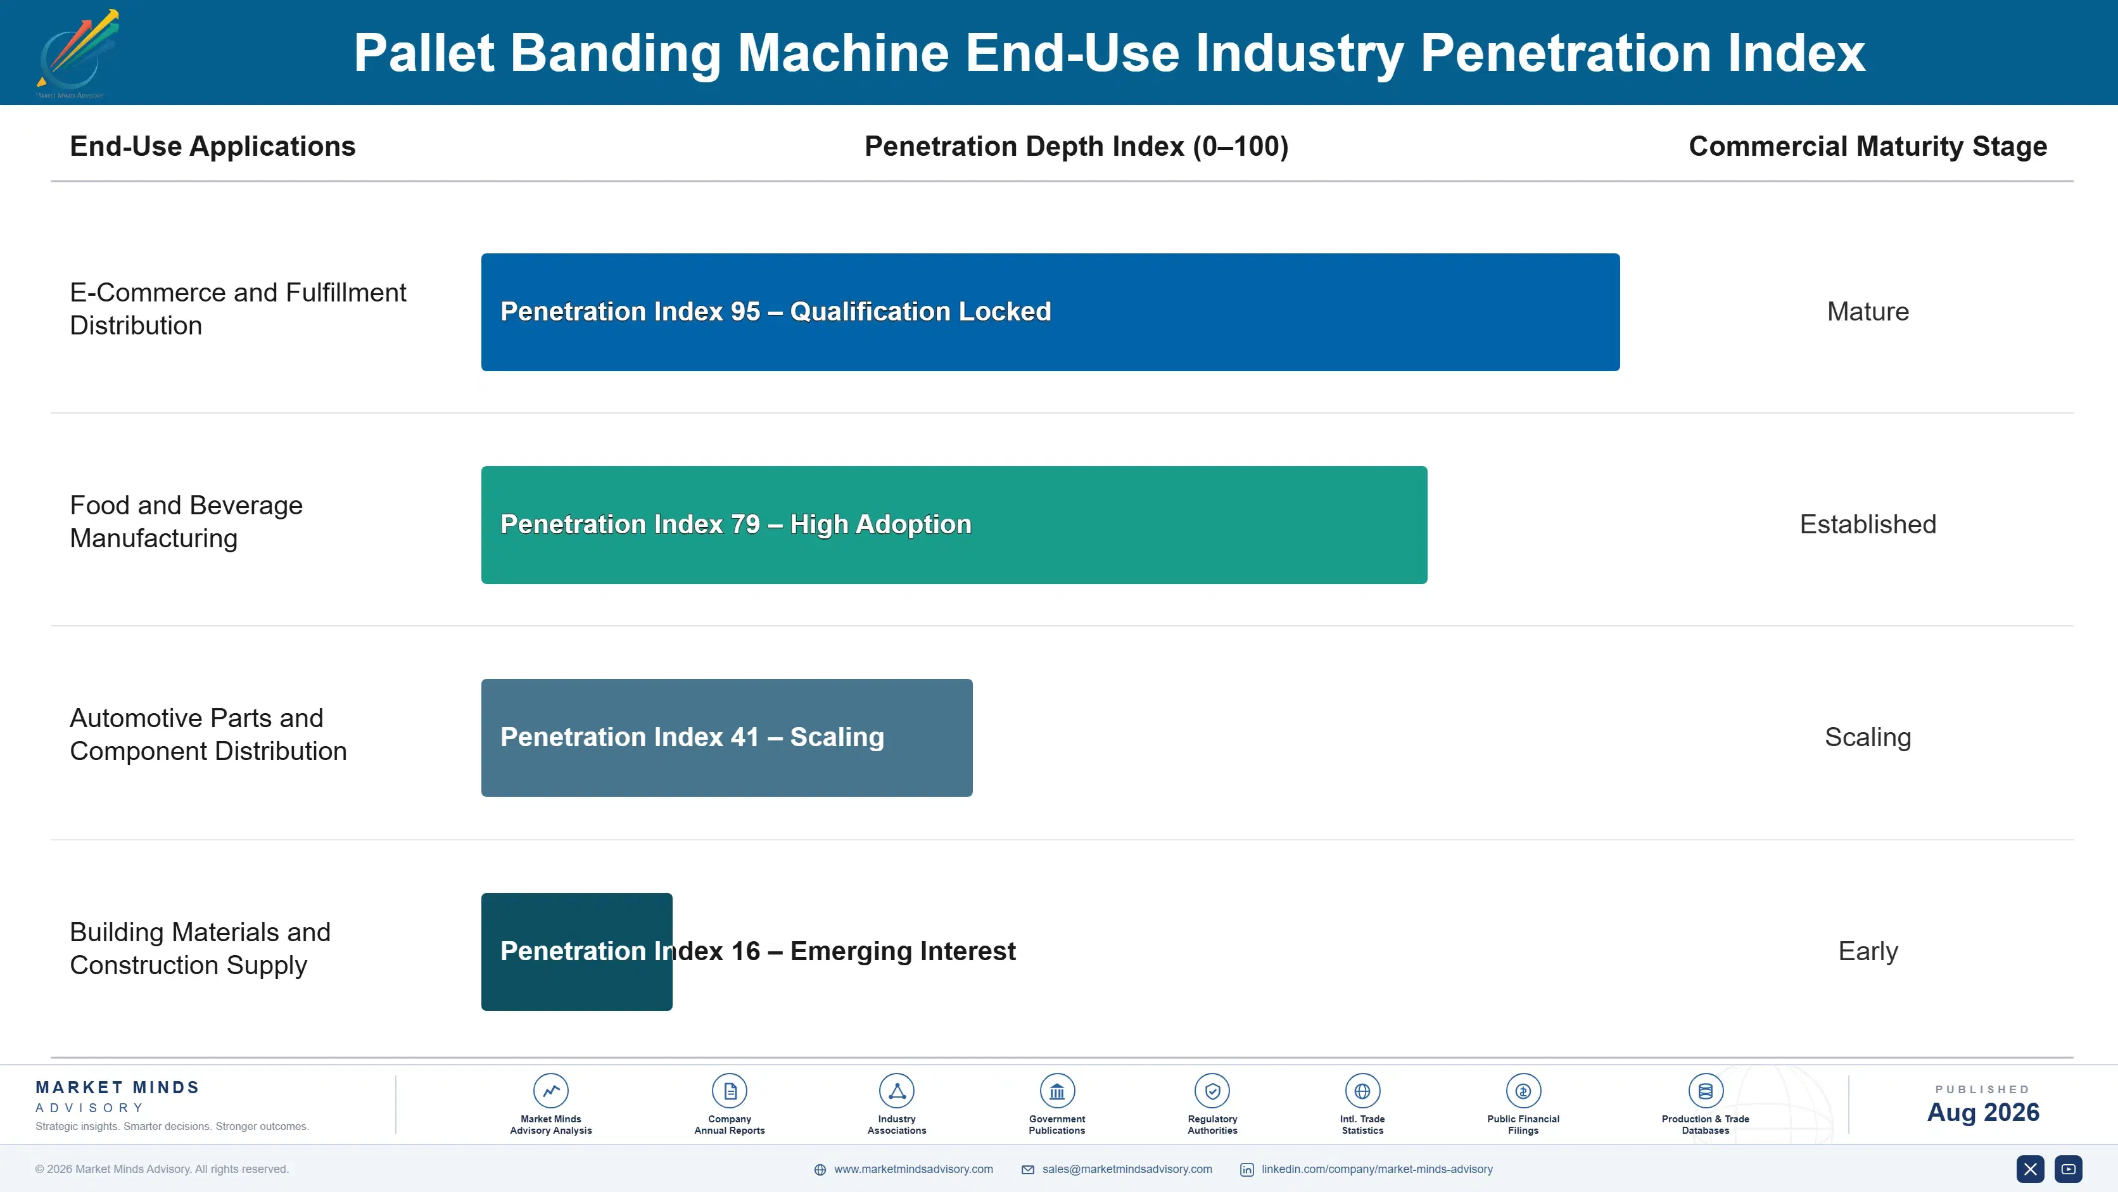Click the Penetration Index 95 blue bar

[x=1050, y=312]
